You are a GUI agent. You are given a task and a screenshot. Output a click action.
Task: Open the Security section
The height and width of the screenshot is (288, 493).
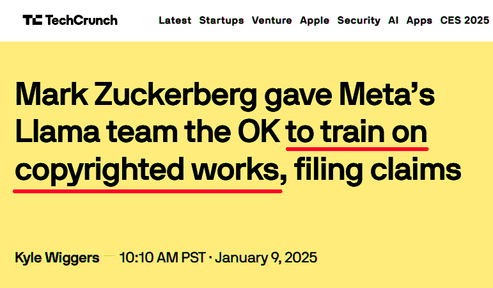[x=359, y=20]
